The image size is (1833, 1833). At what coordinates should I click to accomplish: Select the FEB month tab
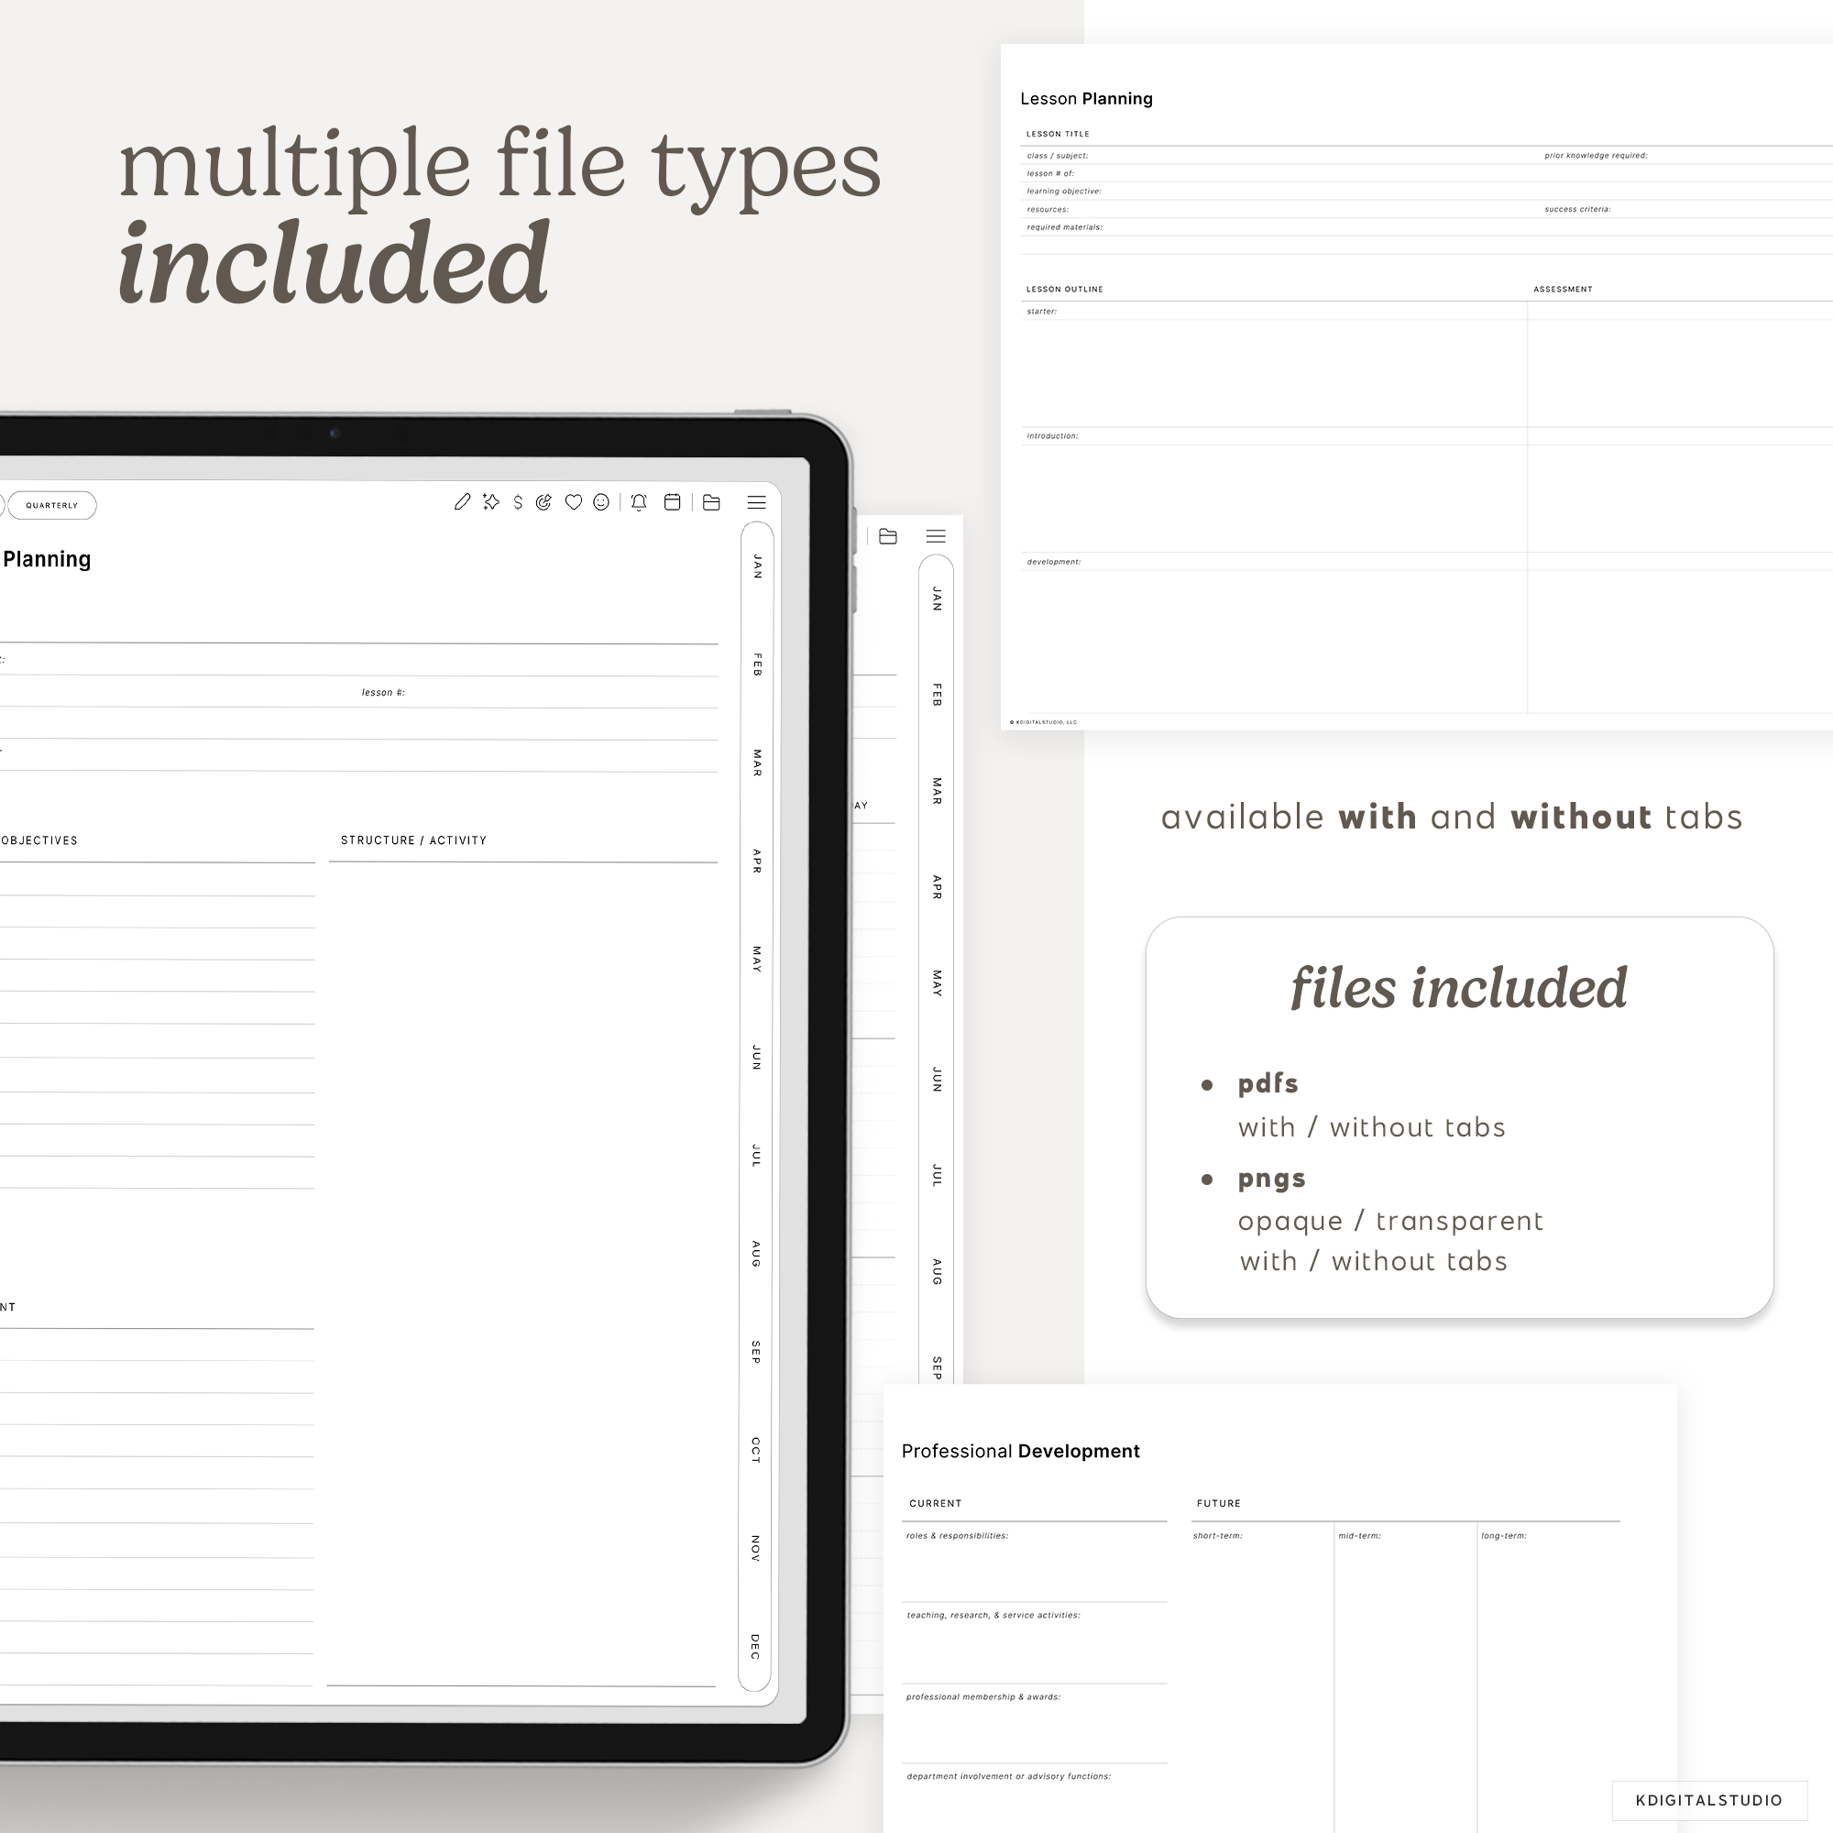pos(755,665)
